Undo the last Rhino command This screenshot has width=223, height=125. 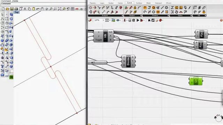tap(38, 9)
